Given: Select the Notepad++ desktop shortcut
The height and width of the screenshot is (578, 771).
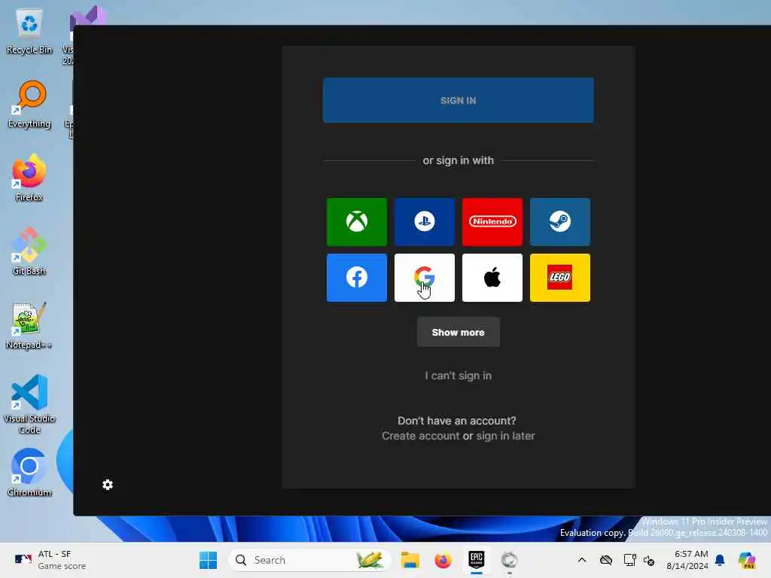Looking at the screenshot, I should (x=29, y=326).
